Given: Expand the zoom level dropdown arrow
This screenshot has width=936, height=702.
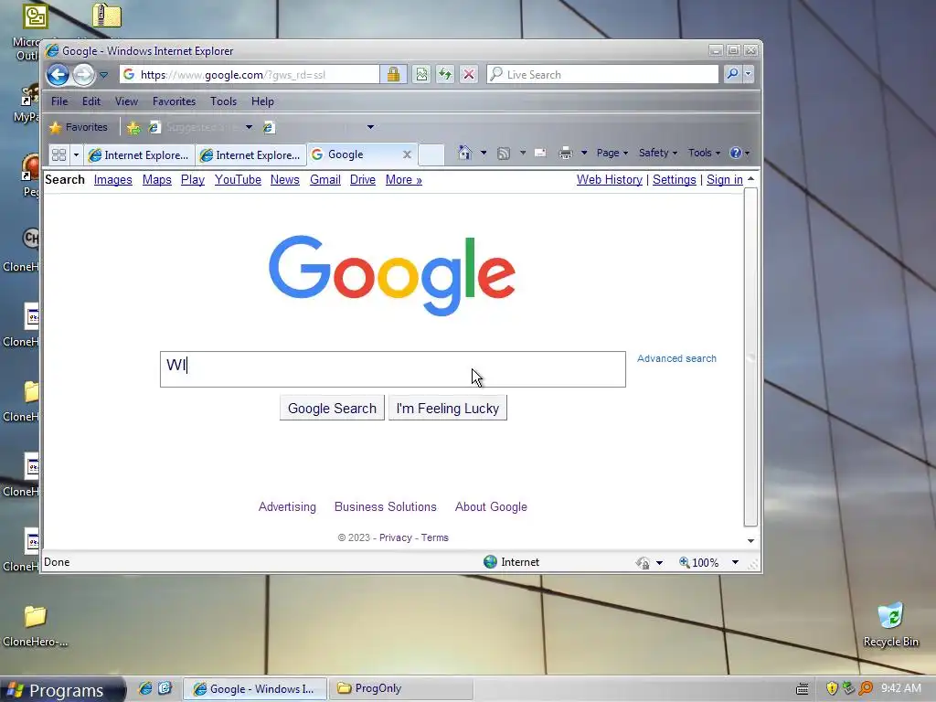Looking at the screenshot, I should pos(736,562).
